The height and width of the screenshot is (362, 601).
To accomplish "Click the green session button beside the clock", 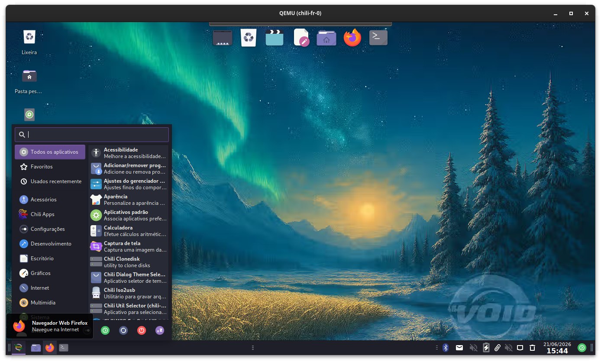I will [582, 348].
